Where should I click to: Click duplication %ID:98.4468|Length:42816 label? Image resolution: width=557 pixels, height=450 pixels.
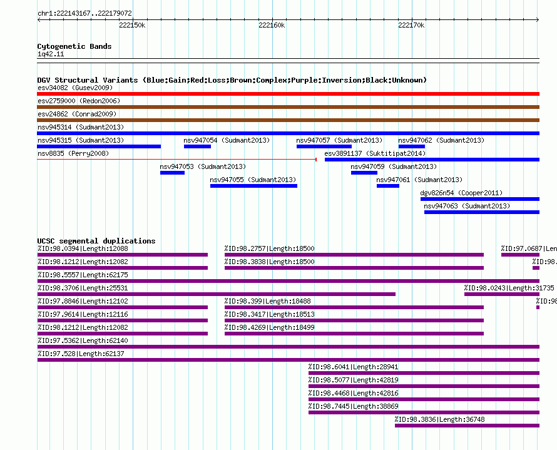coord(353,393)
